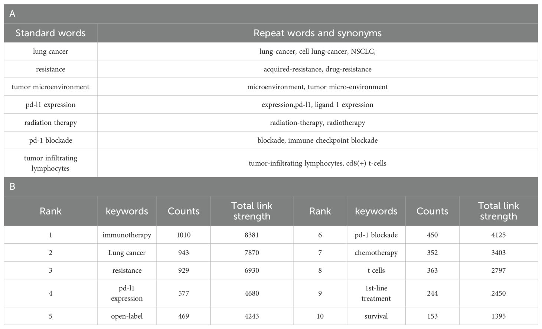This screenshot has width=542, height=329.
Task: Select the "acquired-resistance, drug-resistance" synonyms cell
Action: [x=317, y=69]
